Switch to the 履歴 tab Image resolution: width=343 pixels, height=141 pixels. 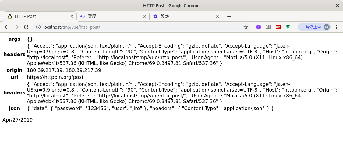point(110,16)
